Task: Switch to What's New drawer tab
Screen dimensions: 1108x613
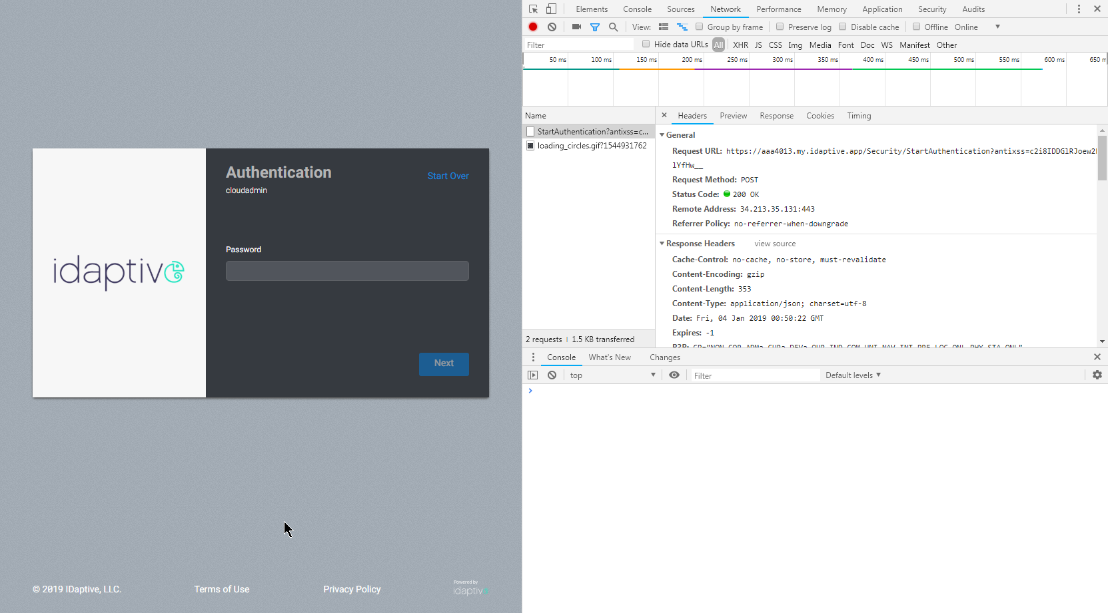Action: click(x=610, y=357)
